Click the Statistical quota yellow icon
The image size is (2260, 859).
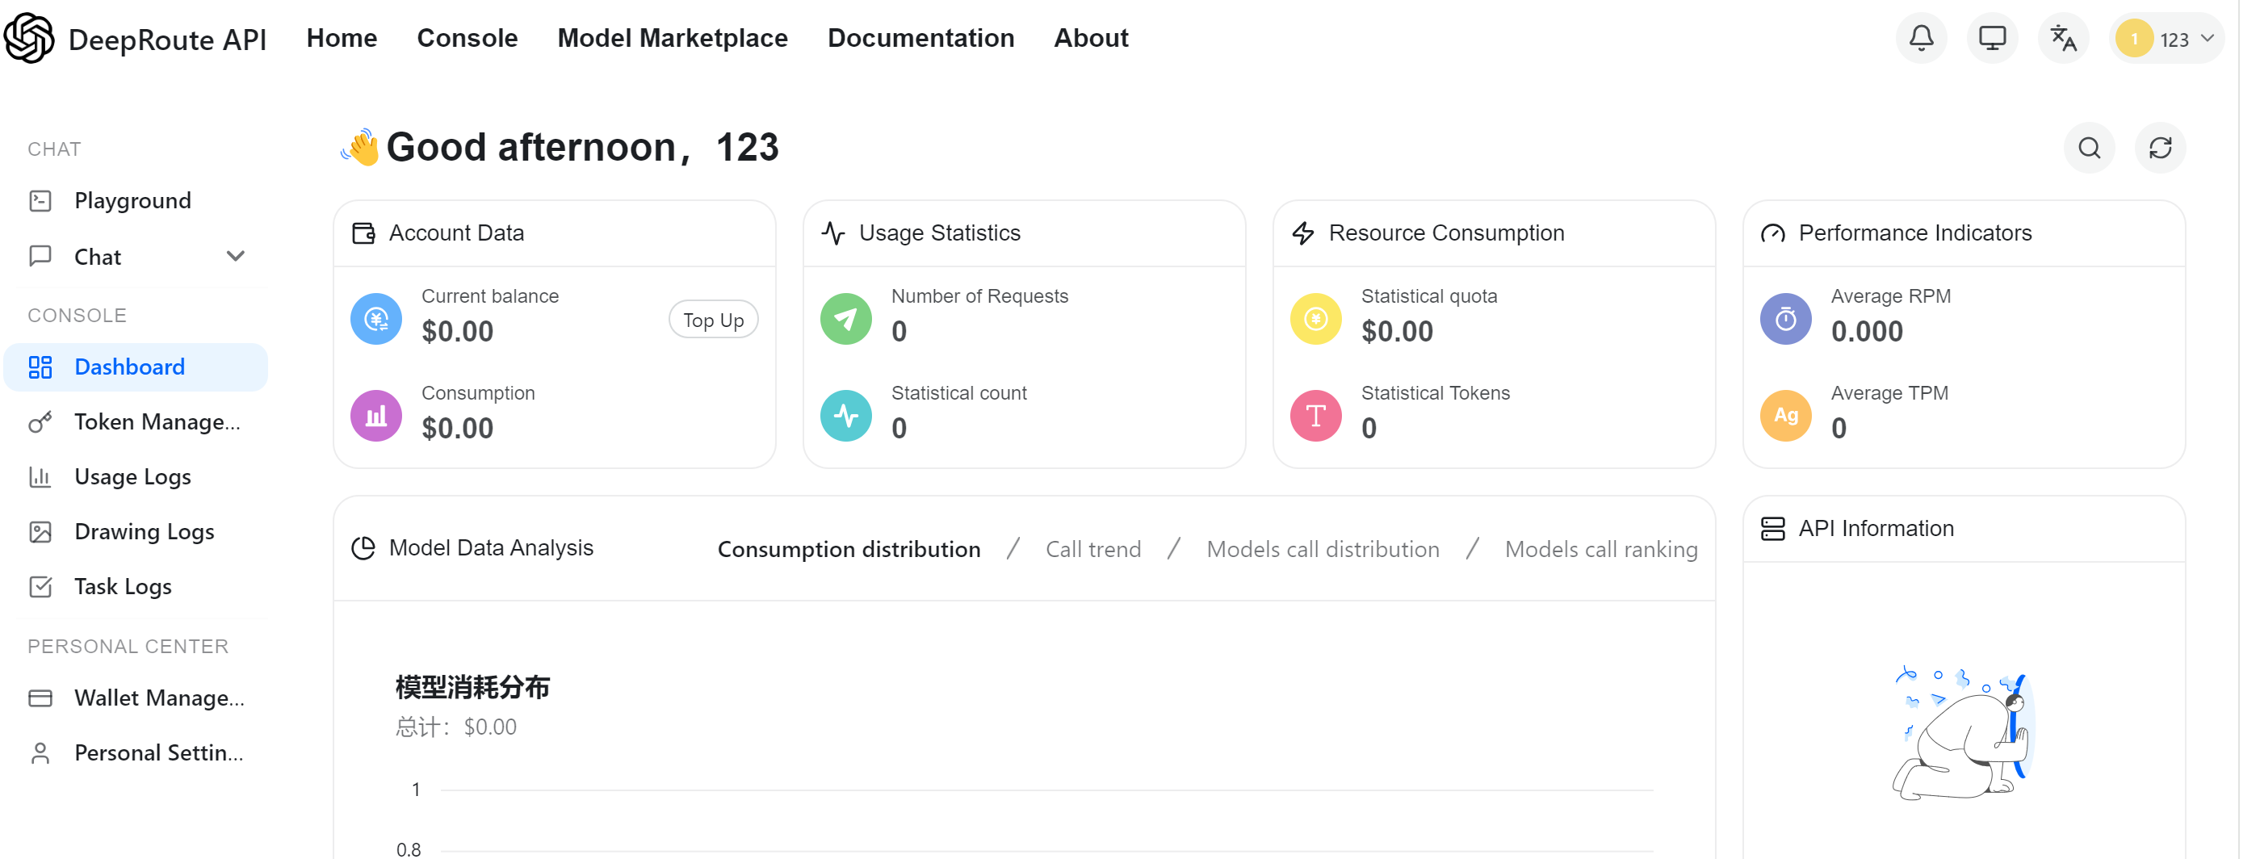[1316, 319]
